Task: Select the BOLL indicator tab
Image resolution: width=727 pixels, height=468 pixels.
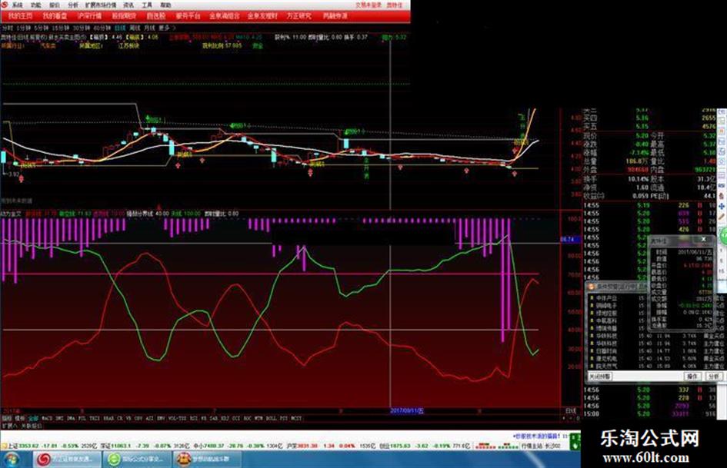Action: click(272, 418)
